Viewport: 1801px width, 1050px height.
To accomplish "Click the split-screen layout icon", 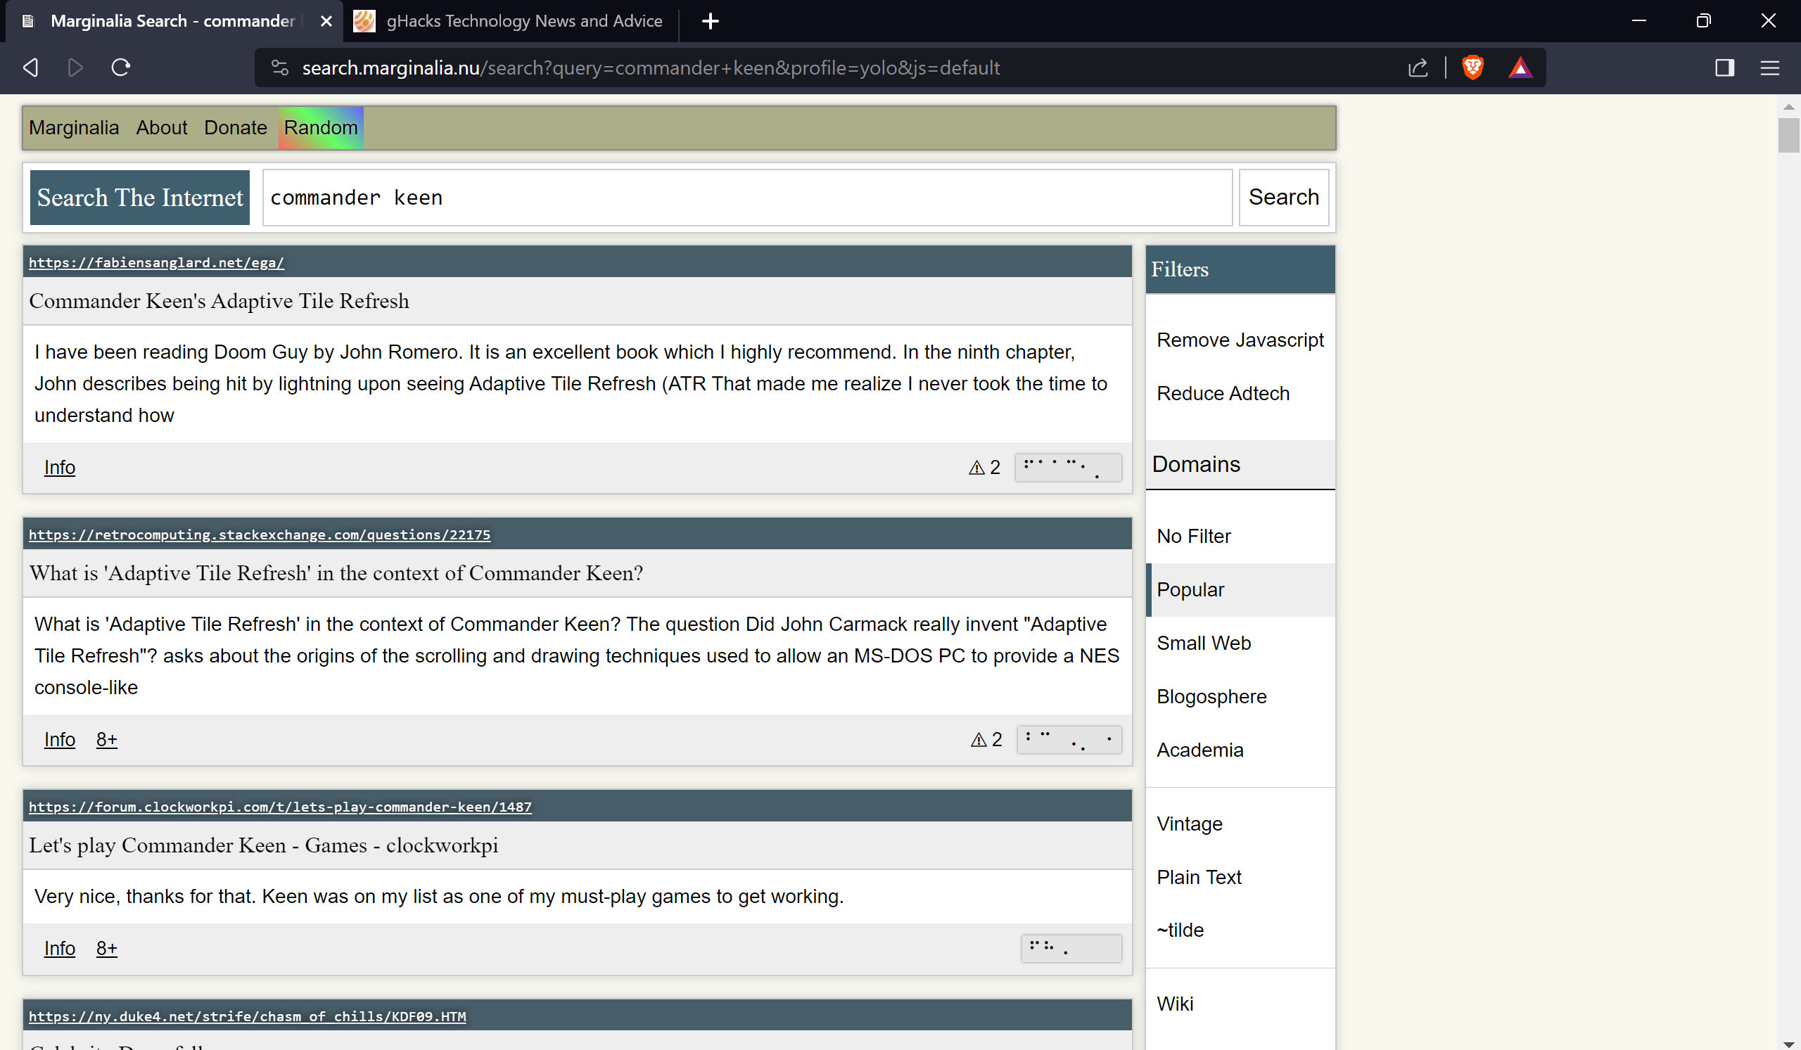I will [x=1725, y=68].
